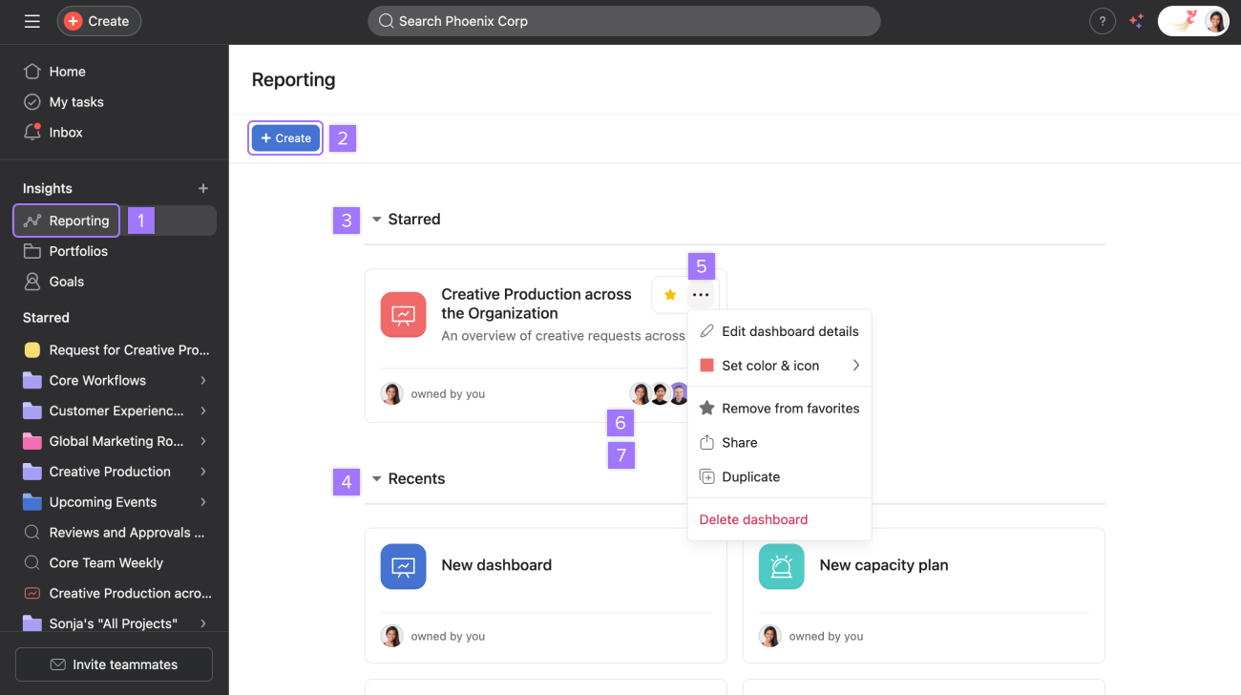Collapse the Starred section
This screenshot has height=695, width=1241.
376,219
